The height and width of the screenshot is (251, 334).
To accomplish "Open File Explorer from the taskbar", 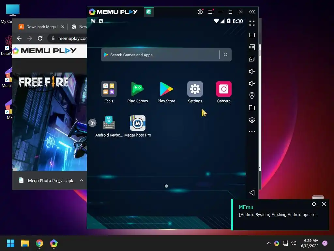I will 25,243.
